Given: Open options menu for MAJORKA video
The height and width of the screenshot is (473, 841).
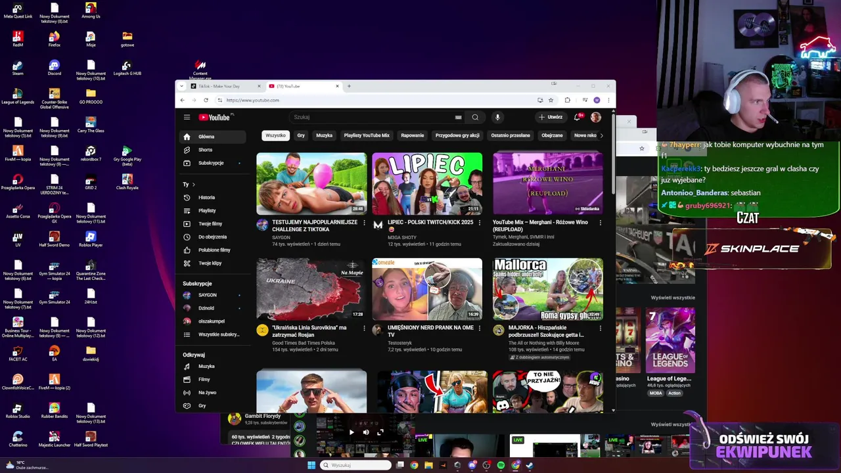Looking at the screenshot, I should pos(600,328).
